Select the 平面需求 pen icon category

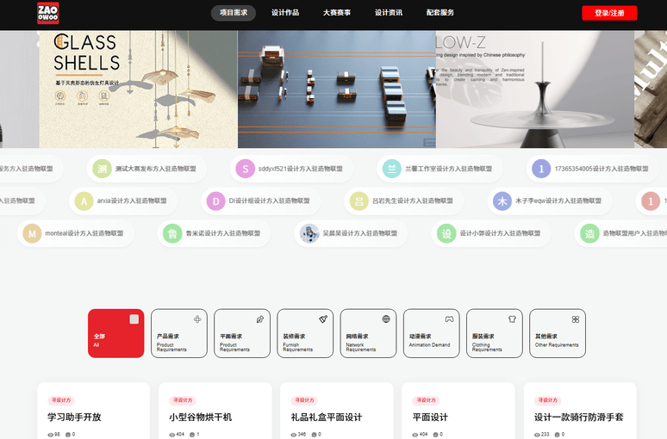tap(260, 319)
